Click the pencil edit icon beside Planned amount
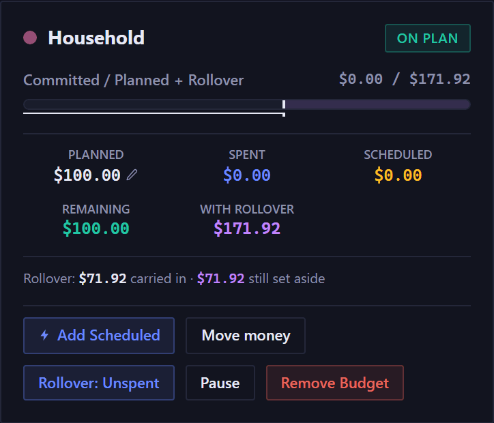This screenshot has width=494, height=423. tap(132, 175)
